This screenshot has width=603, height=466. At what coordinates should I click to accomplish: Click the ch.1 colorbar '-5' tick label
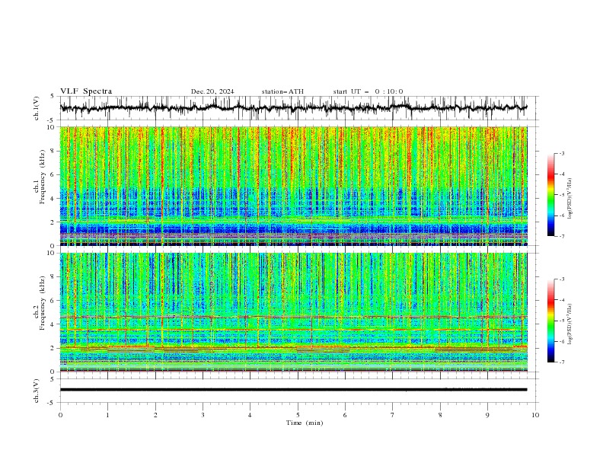[561, 195]
